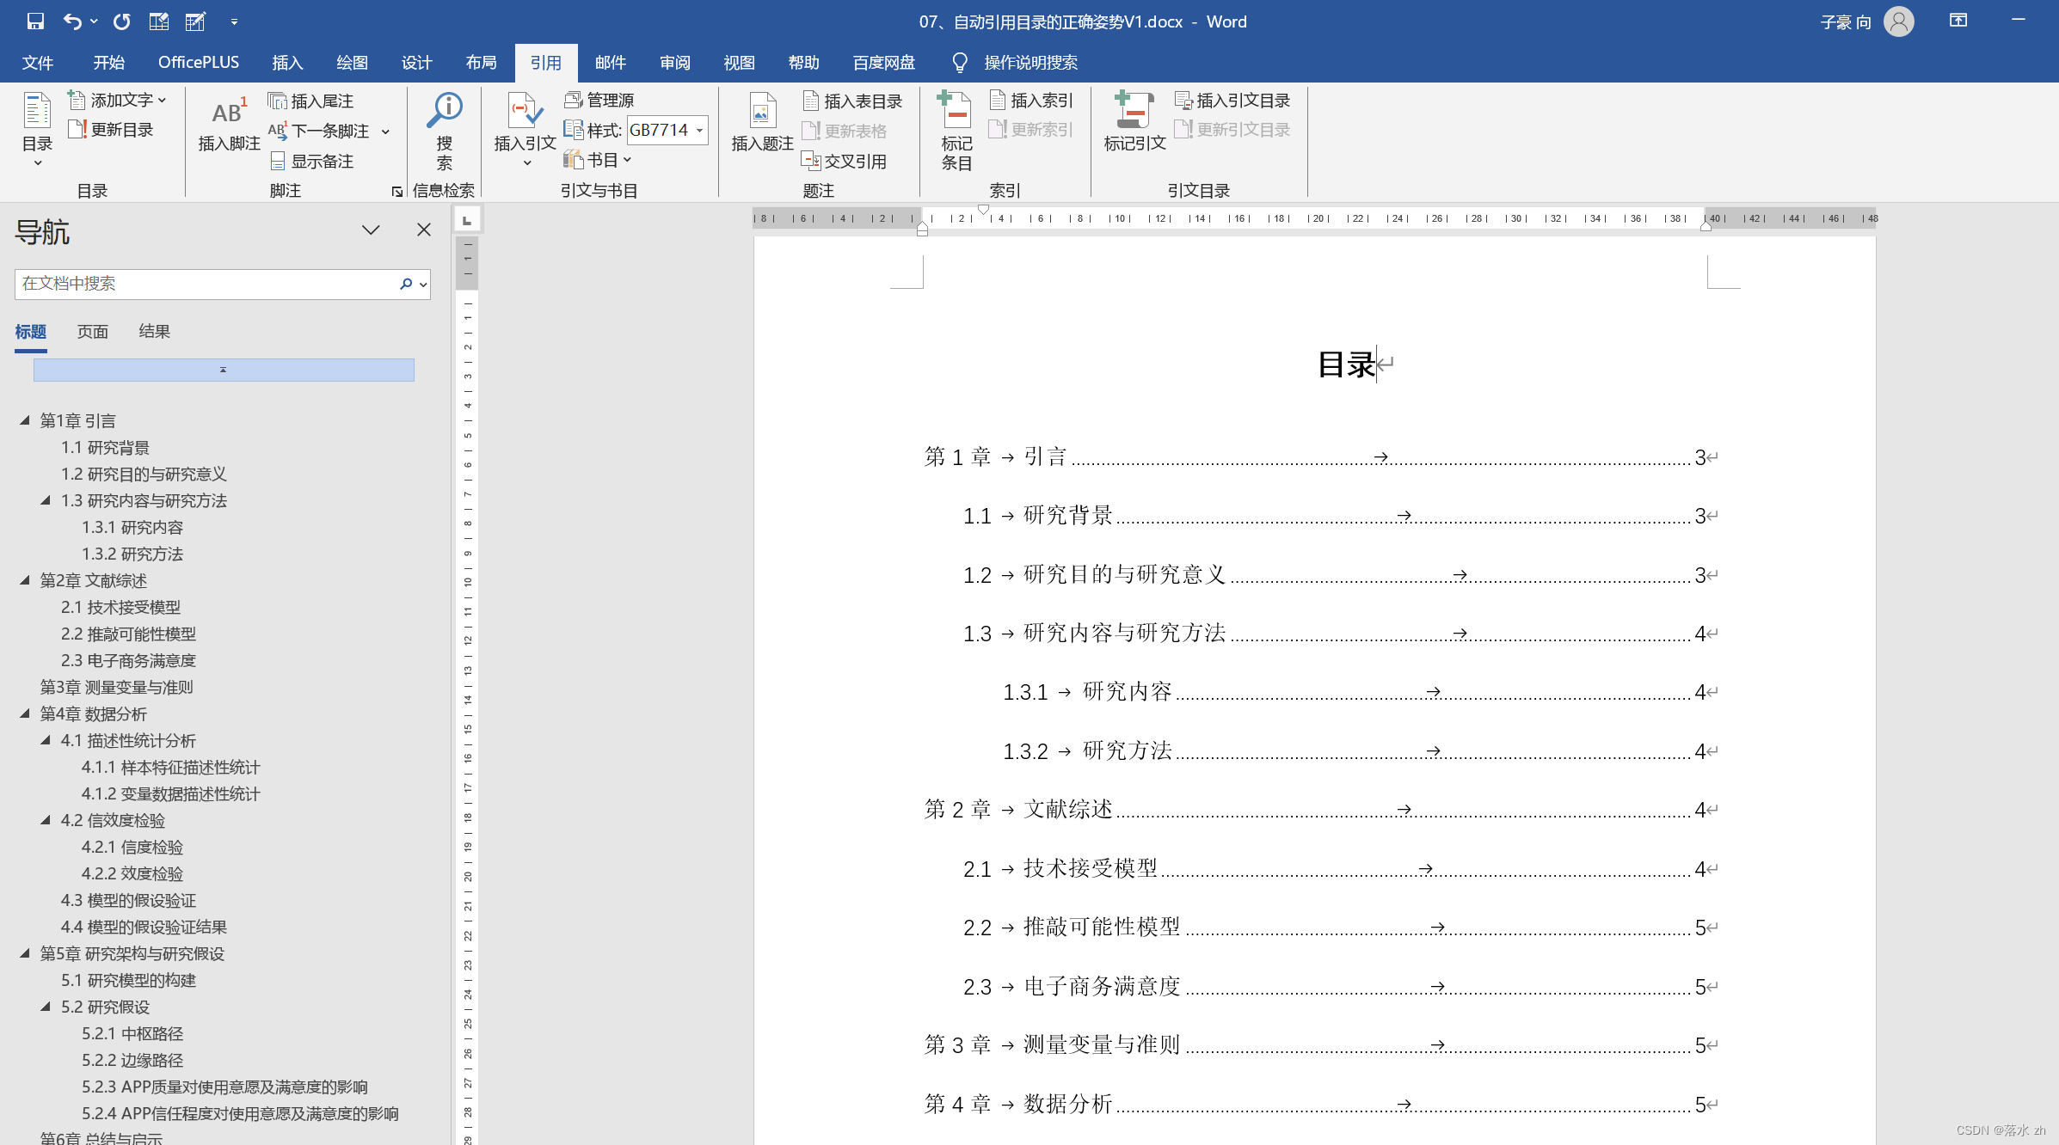Collapse the 5.2 研究假设 heading

pyautogui.click(x=46, y=1007)
